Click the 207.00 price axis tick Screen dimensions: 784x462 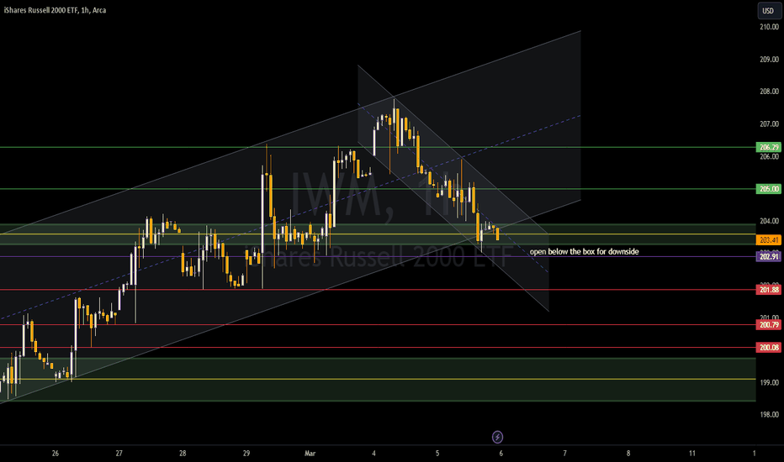point(769,123)
